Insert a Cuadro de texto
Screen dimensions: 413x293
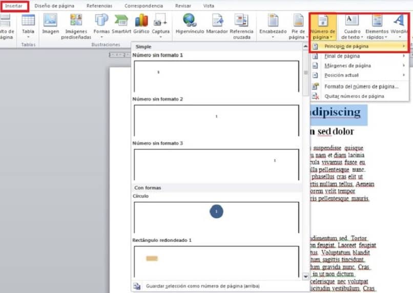pos(352,26)
